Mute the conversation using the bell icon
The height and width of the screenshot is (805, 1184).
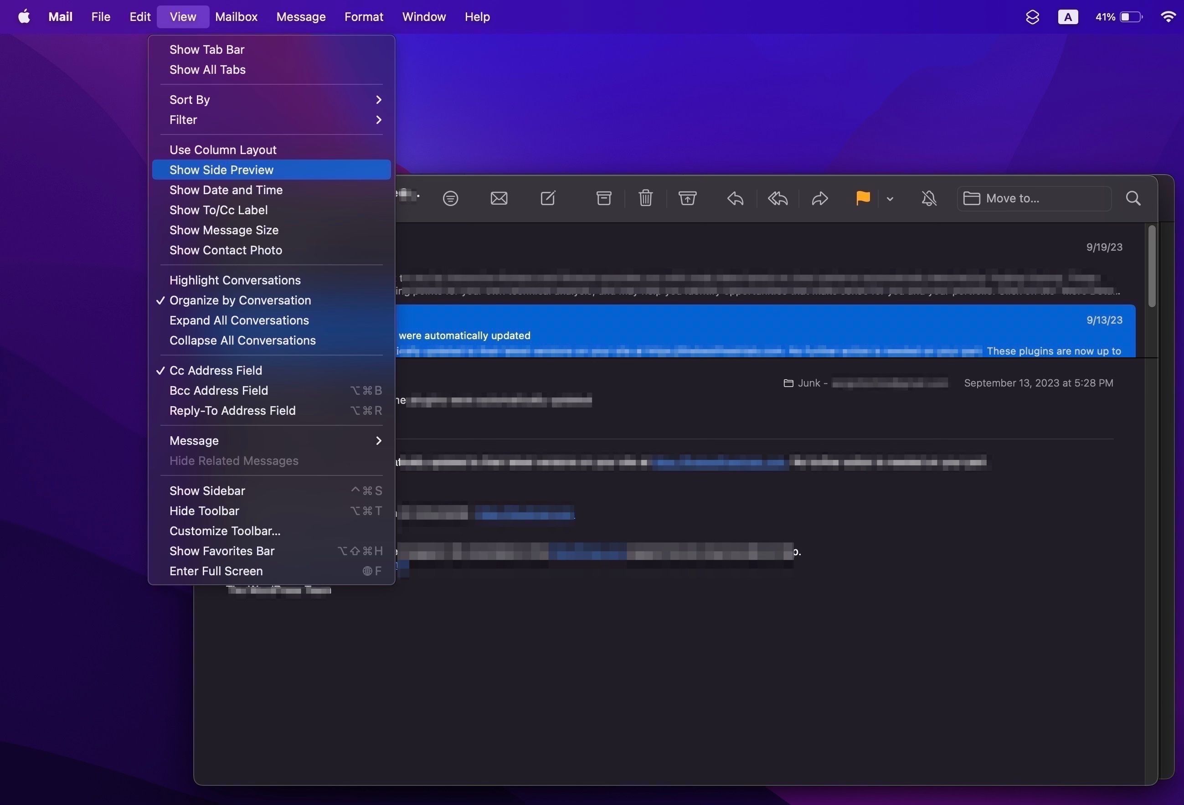tap(928, 198)
